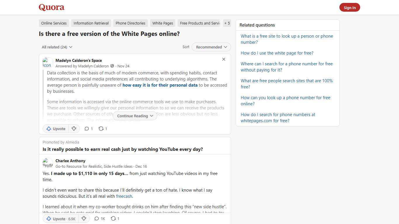Click the Sign In button
Image resolution: width=399 pixels, height=224 pixels.
click(350, 7)
